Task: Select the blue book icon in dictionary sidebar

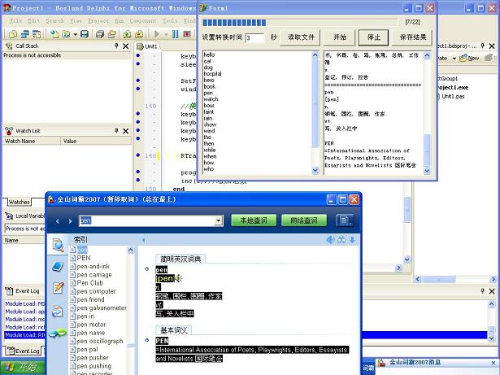Action: [58, 267]
